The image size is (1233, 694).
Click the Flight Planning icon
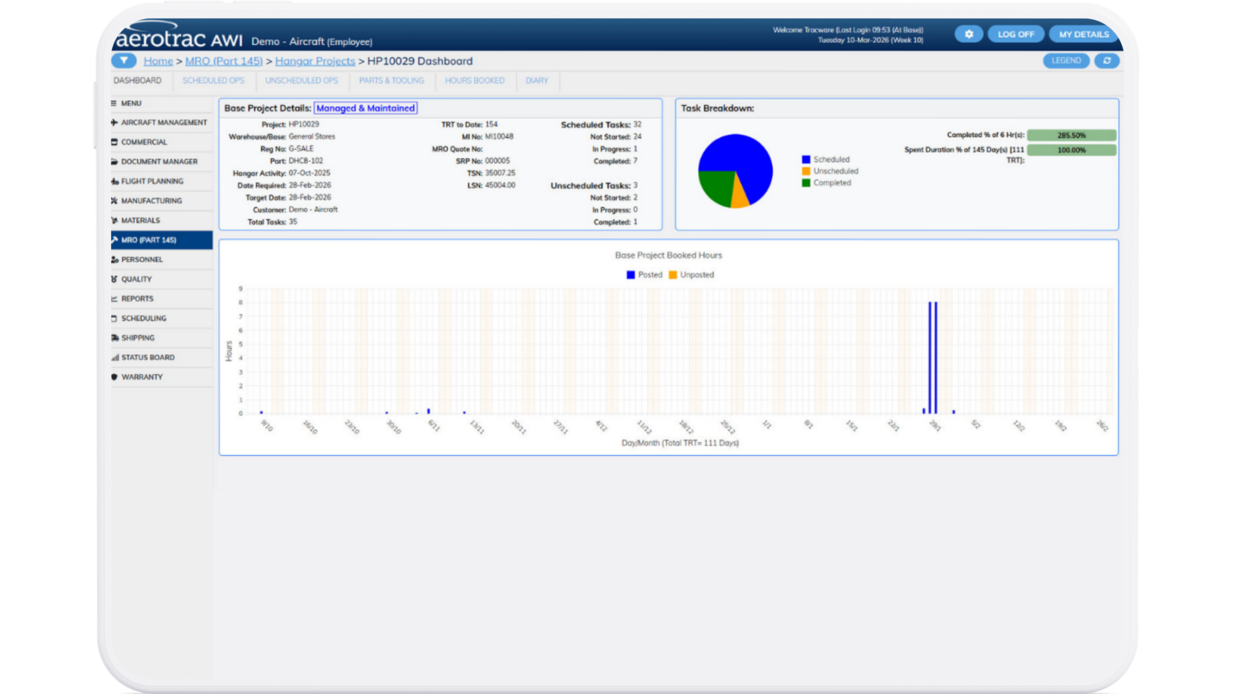pos(114,181)
